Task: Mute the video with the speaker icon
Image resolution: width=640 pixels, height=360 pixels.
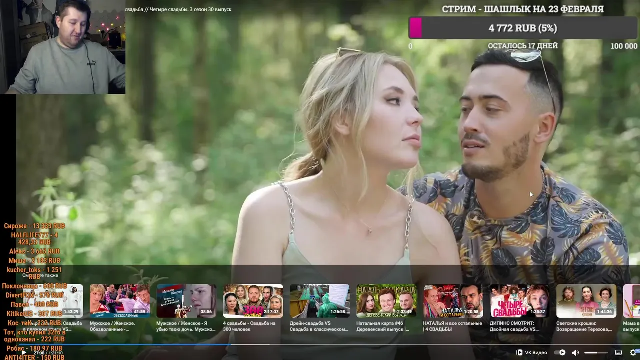Action: tap(575, 353)
